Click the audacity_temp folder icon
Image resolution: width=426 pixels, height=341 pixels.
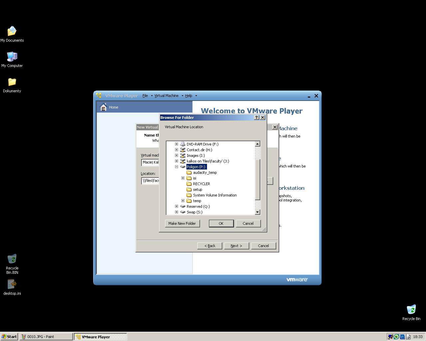189,172
